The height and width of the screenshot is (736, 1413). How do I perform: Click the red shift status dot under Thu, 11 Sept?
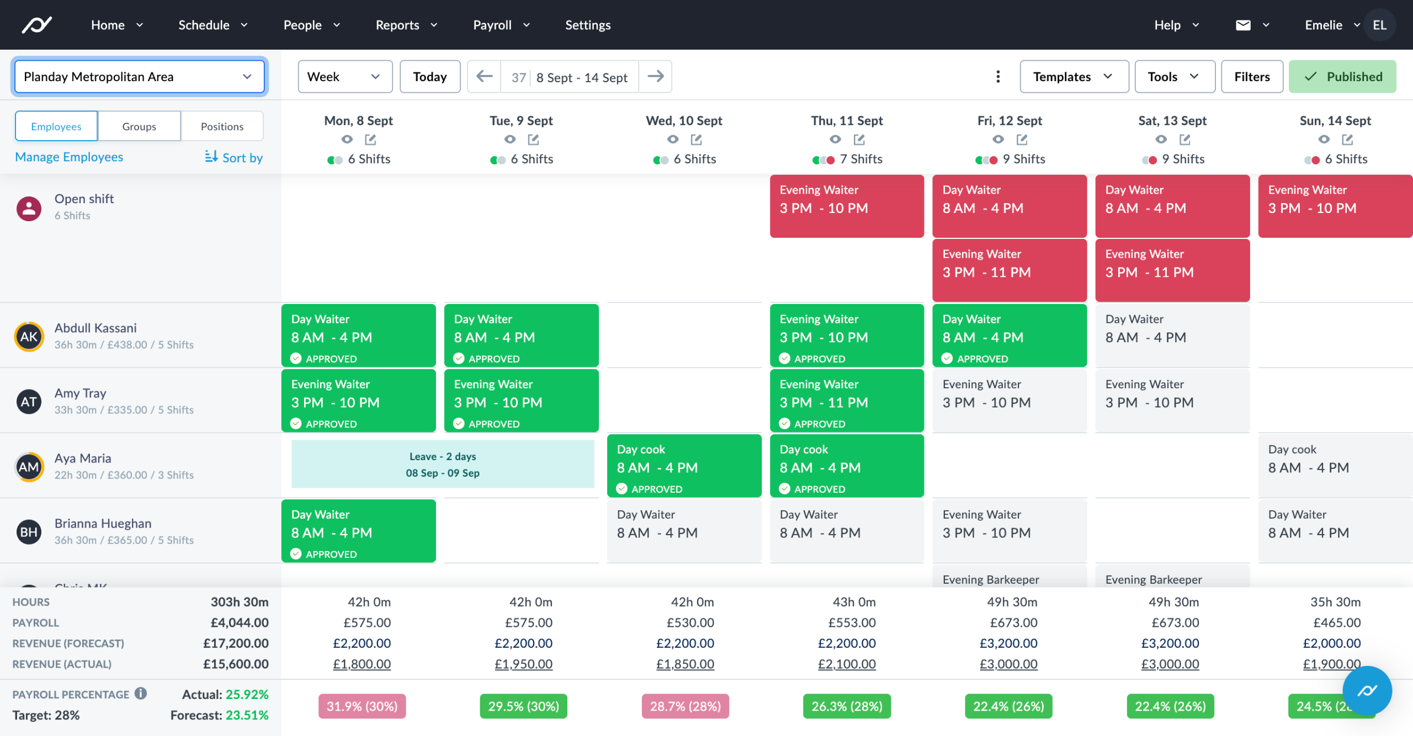830,159
